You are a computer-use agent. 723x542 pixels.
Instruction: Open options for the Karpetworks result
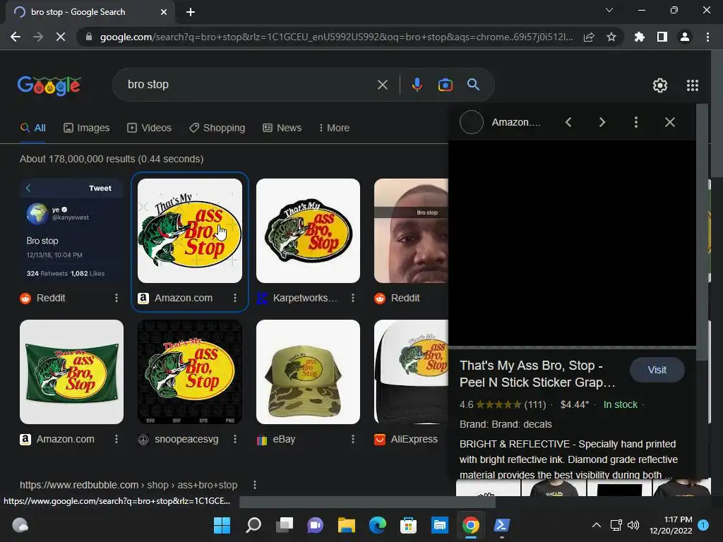[353, 299]
